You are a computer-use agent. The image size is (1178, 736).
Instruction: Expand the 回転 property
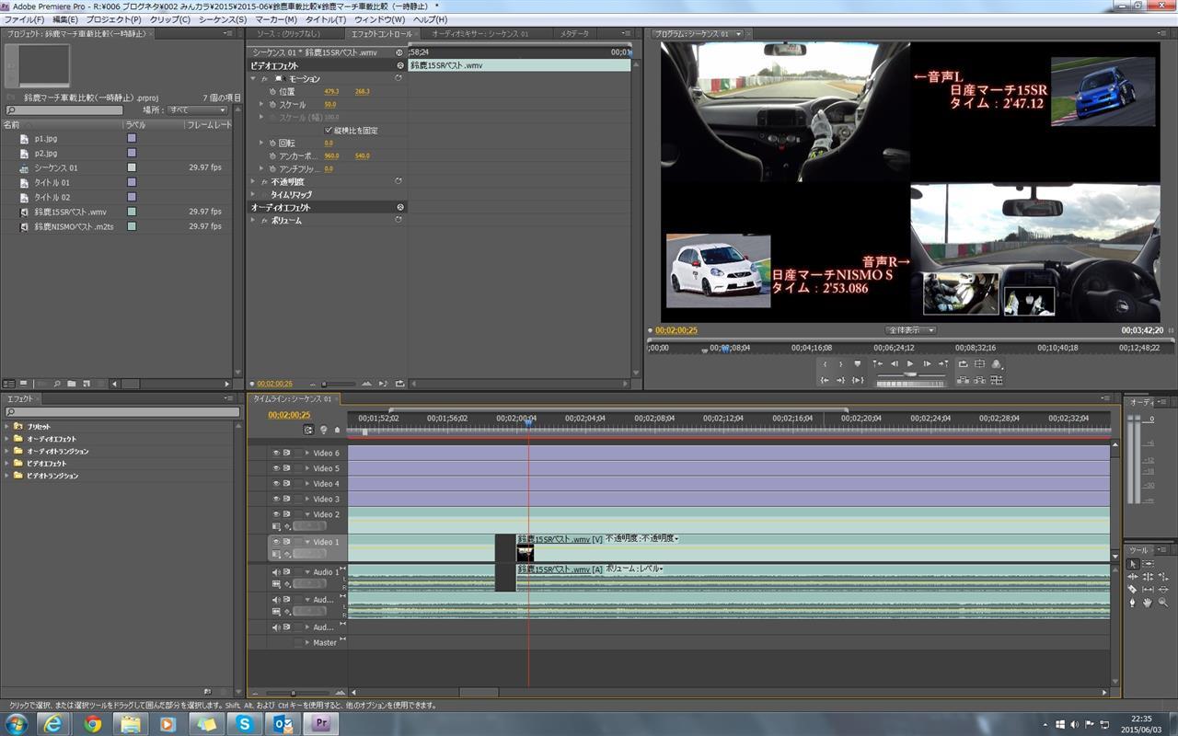261,144
